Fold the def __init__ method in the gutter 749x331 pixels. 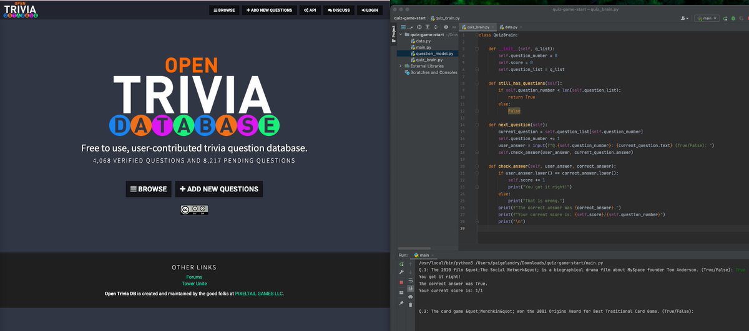476,49
